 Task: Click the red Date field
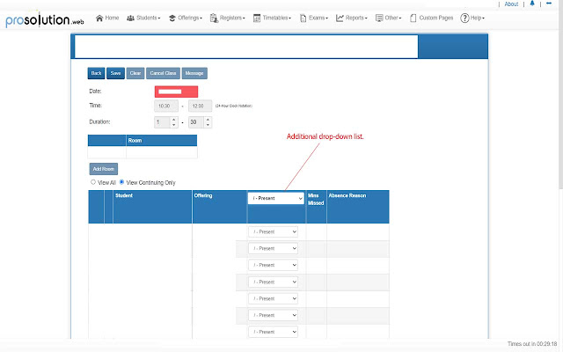coord(176,92)
